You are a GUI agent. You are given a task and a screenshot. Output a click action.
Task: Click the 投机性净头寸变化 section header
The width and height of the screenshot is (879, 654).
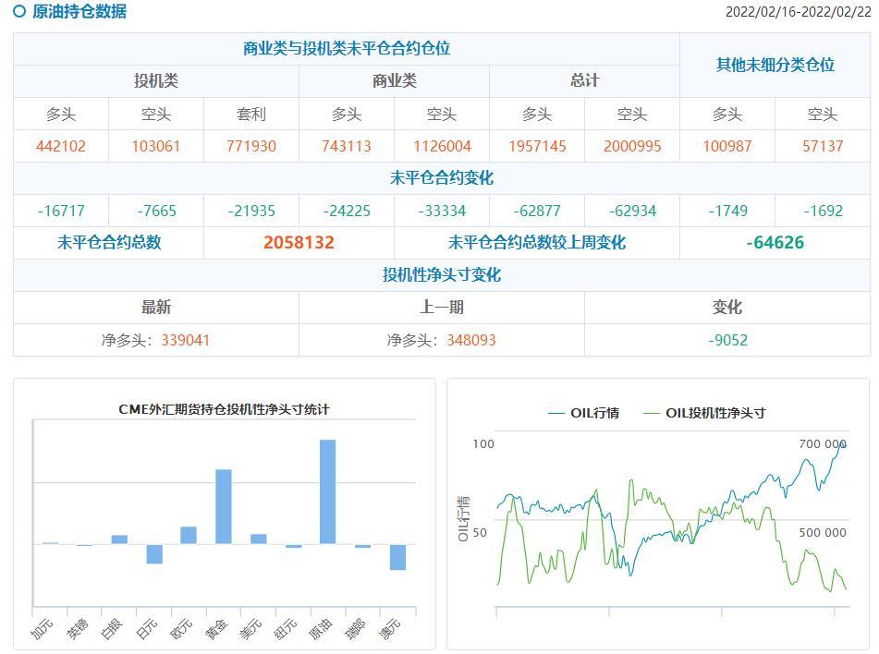pyautogui.click(x=442, y=275)
